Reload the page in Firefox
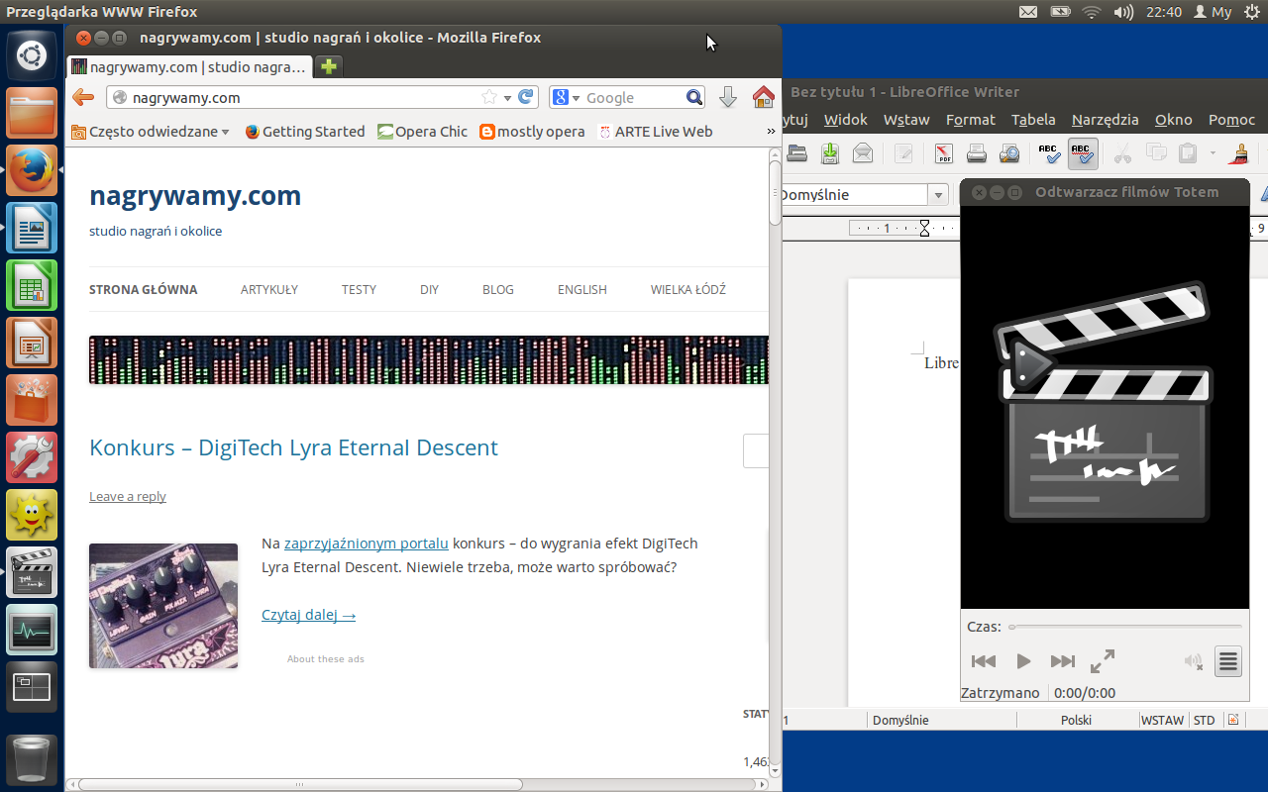The width and height of the screenshot is (1268, 792). coord(527,97)
